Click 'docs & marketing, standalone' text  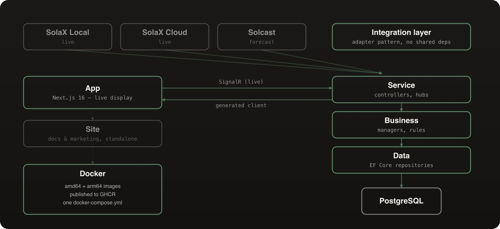point(93,139)
